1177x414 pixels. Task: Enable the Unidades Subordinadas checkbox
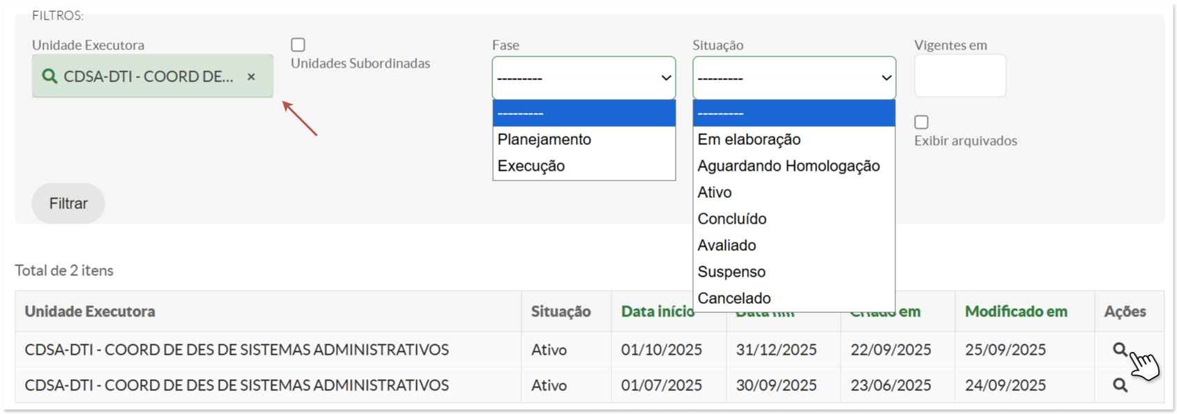298,45
